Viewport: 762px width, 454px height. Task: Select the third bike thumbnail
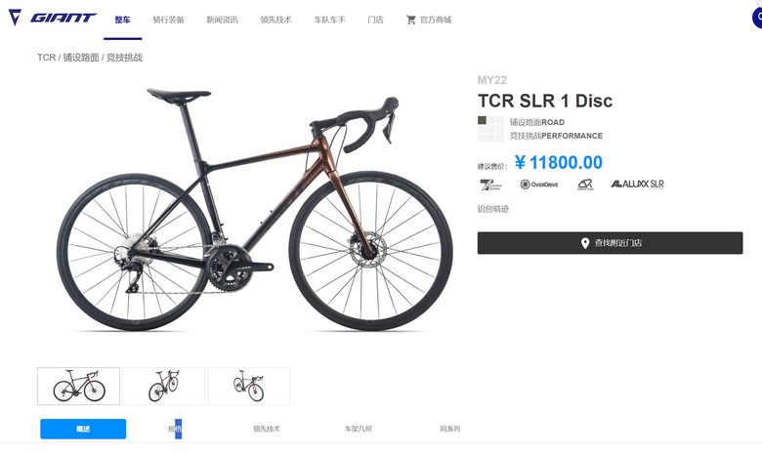[x=249, y=386]
